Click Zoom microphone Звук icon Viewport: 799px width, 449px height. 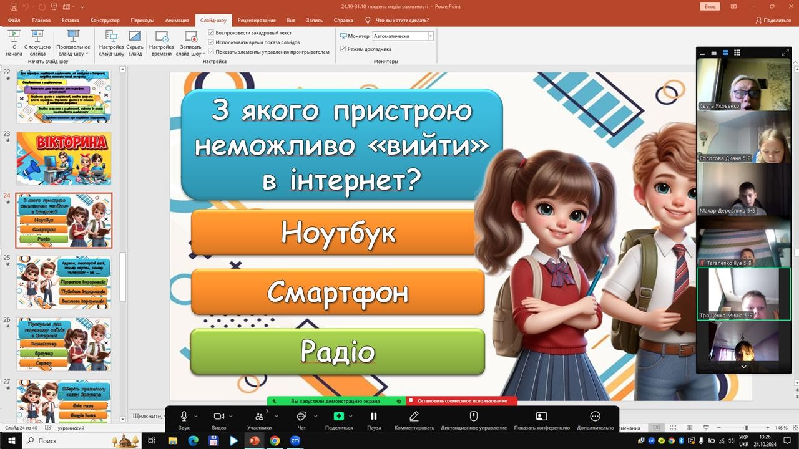[x=184, y=416]
